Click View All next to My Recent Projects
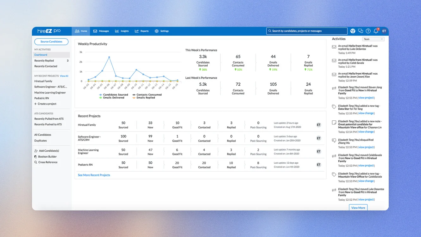Screen dimensions: 421x237 (x=64, y=76)
